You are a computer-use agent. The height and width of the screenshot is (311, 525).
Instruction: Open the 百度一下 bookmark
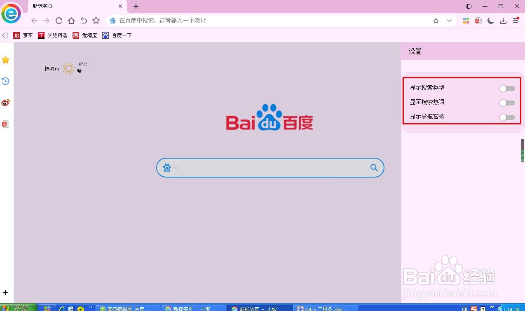point(117,35)
